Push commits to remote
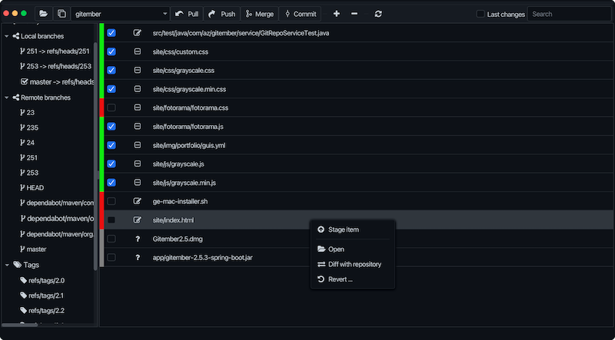The image size is (615, 340). point(221,14)
